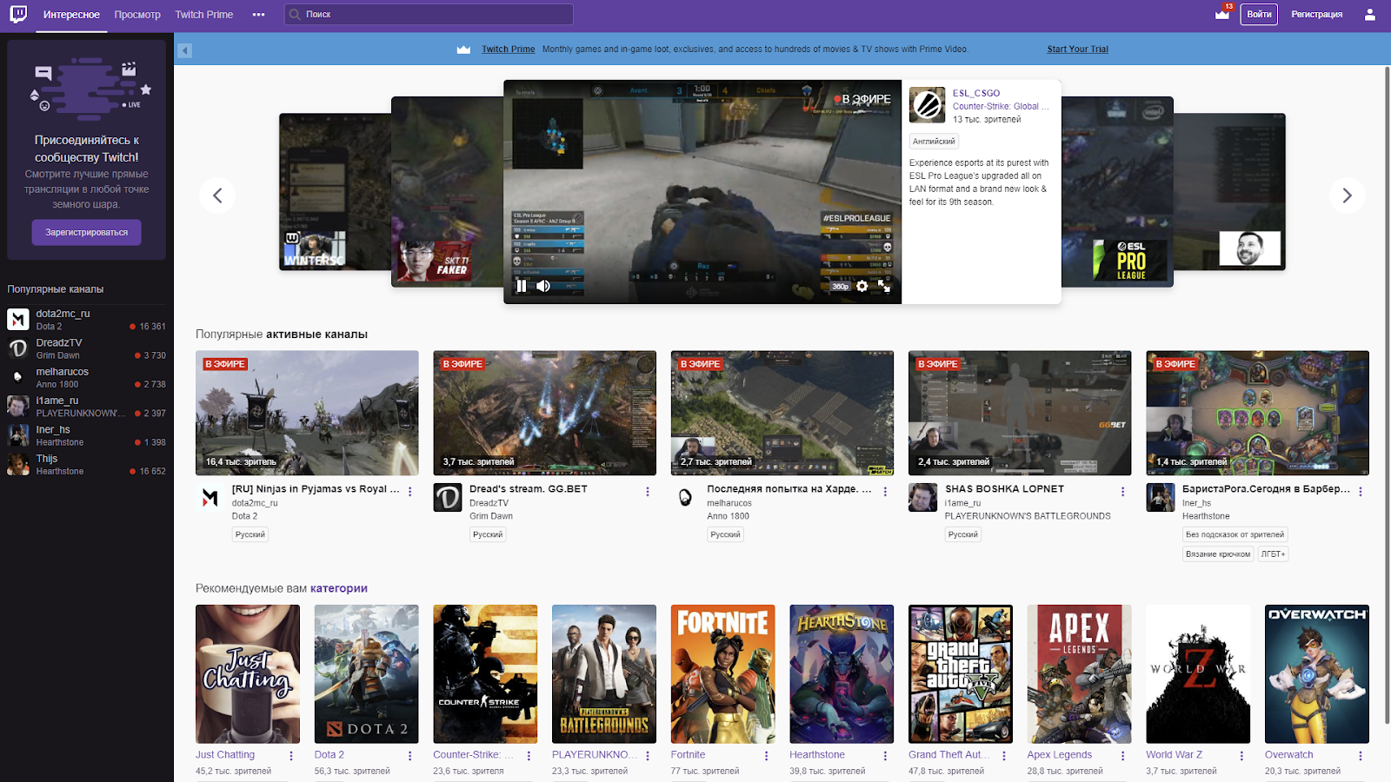Image resolution: width=1391 pixels, height=782 pixels.
Task: Click the Поиск search field
Action: click(429, 15)
